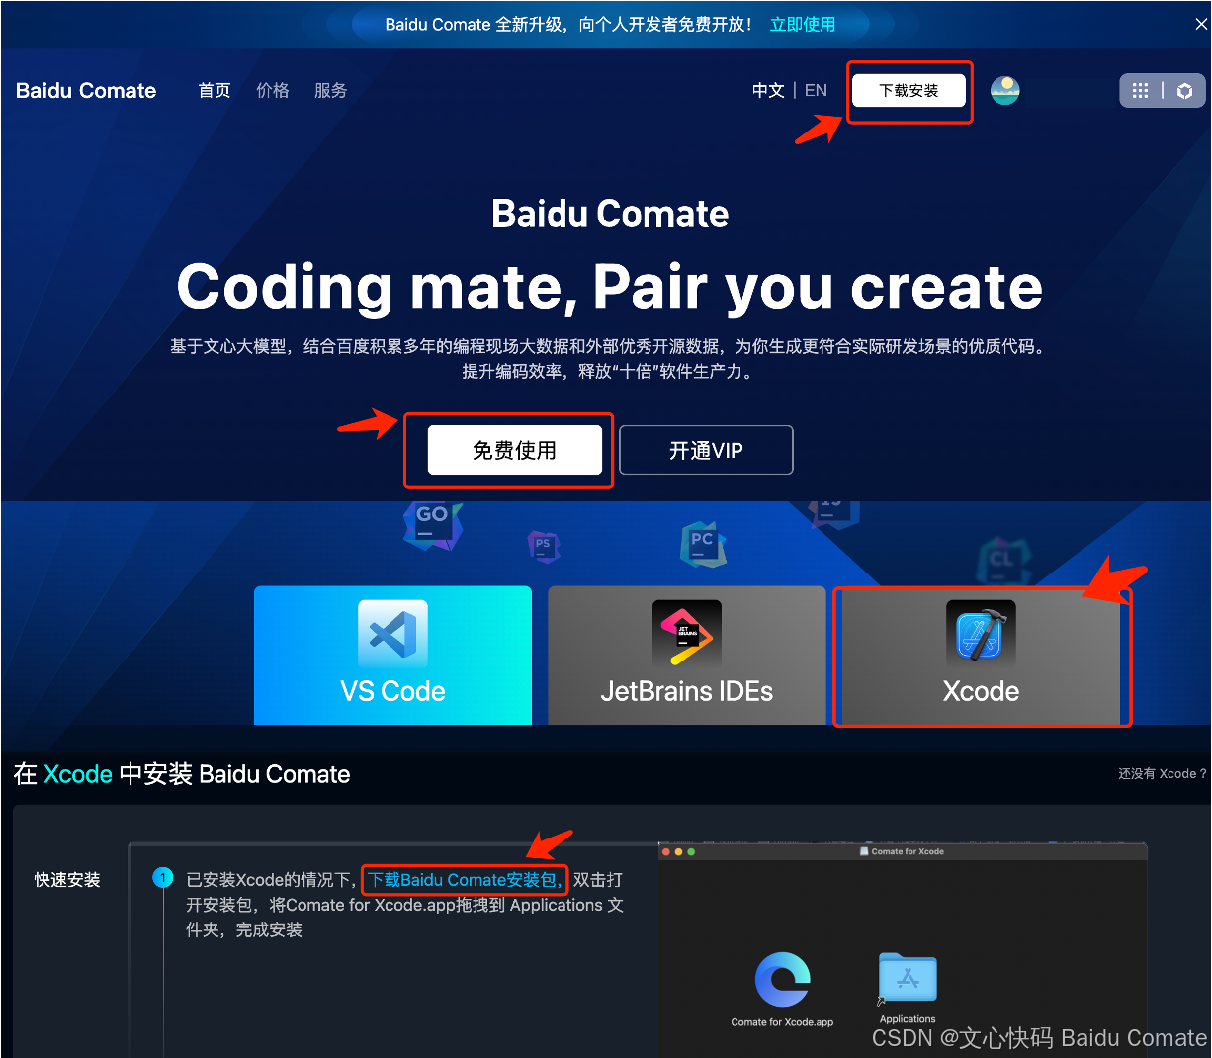This screenshot has height=1058, width=1212.
Task: Click the 还没有 Xcode？ link
Action: (x=1163, y=774)
